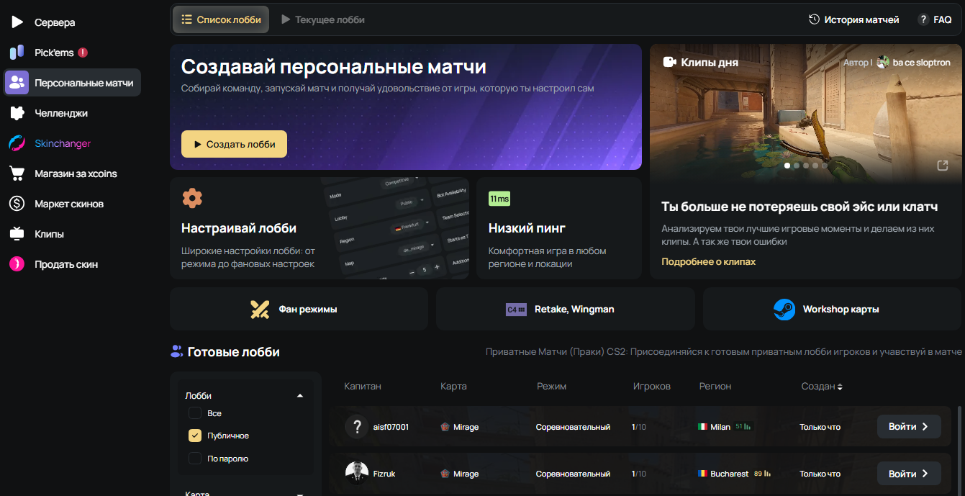The width and height of the screenshot is (965, 496).
Task: Click the Steam logo beside Workshop карты
Action: (784, 310)
